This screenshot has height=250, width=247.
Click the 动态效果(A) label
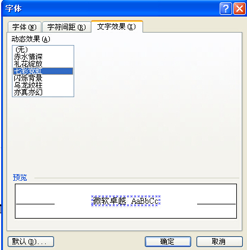(x=31, y=39)
